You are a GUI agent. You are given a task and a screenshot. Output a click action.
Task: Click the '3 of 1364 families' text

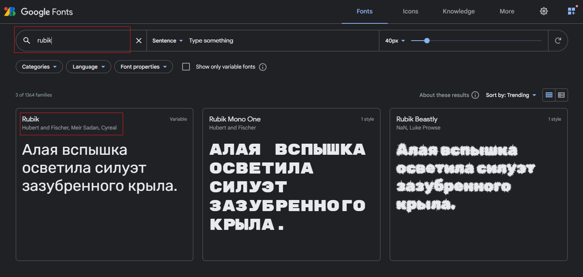pos(34,95)
